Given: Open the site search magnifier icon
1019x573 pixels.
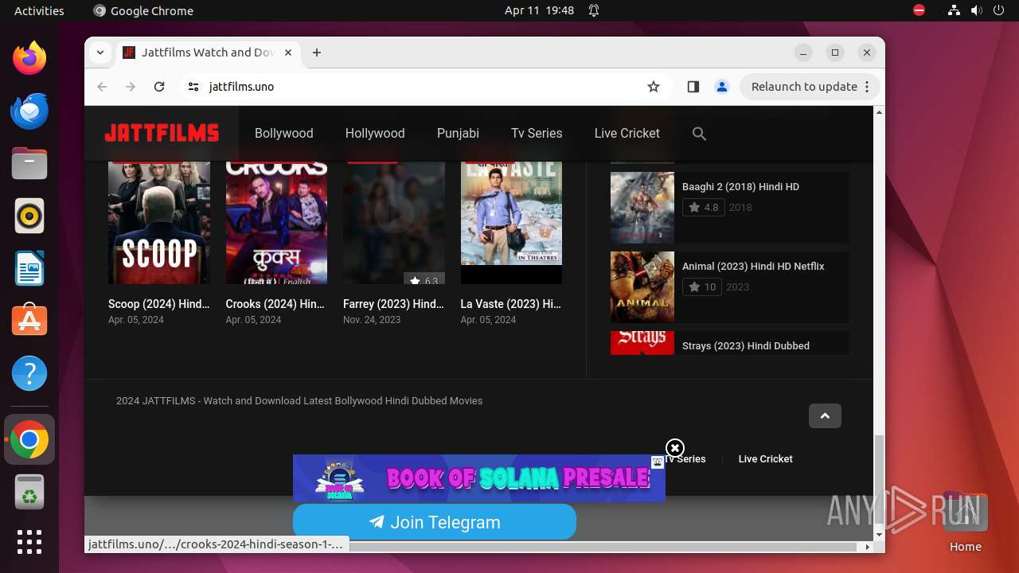Looking at the screenshot, I should pos(699,134).
